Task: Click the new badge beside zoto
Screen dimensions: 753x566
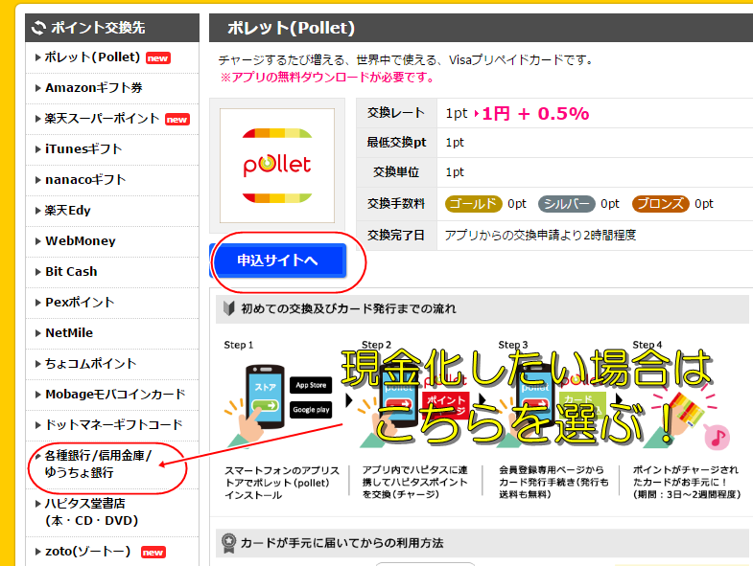Action: point(153,553)
